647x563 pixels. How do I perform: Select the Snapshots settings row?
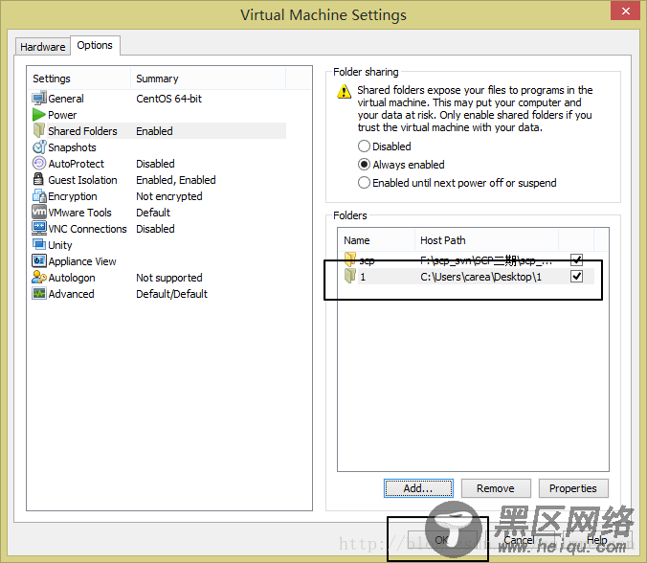[x=159, y=147]
